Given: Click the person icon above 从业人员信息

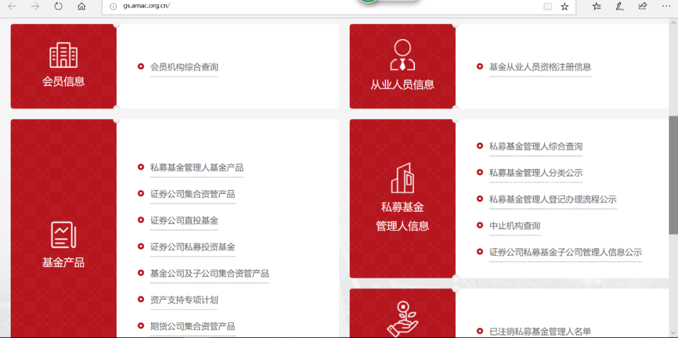Looking at the screenshot, I should pos(402,55).
